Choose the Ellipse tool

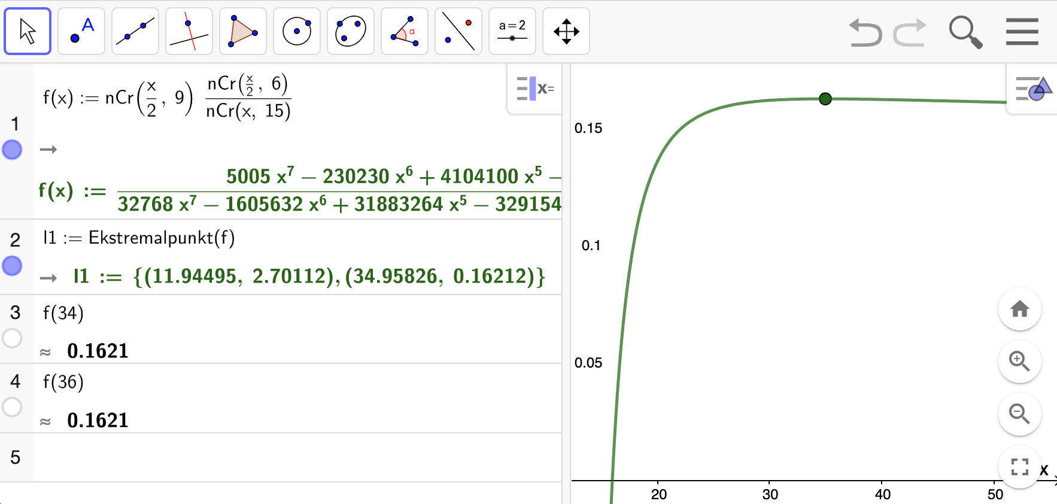351,31
